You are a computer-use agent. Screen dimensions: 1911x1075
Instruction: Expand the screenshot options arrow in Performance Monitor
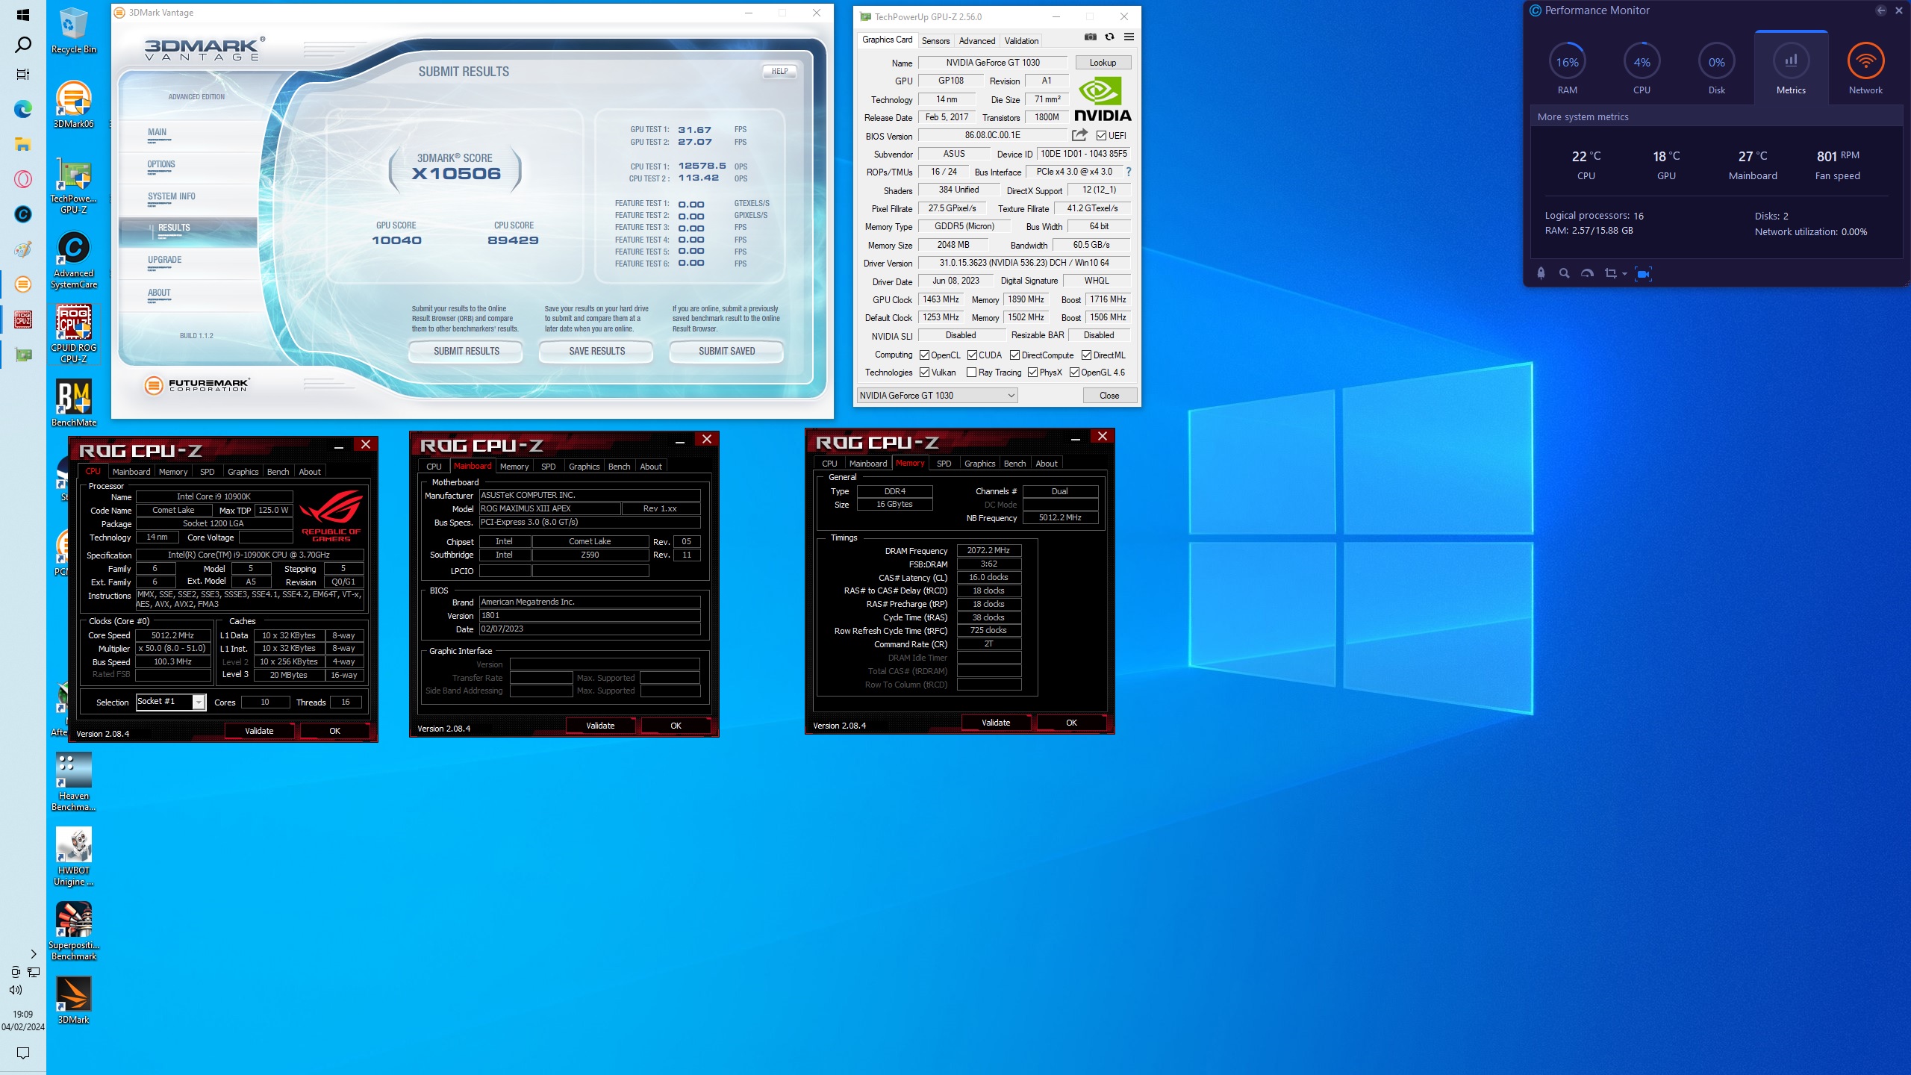point(1624,275)
